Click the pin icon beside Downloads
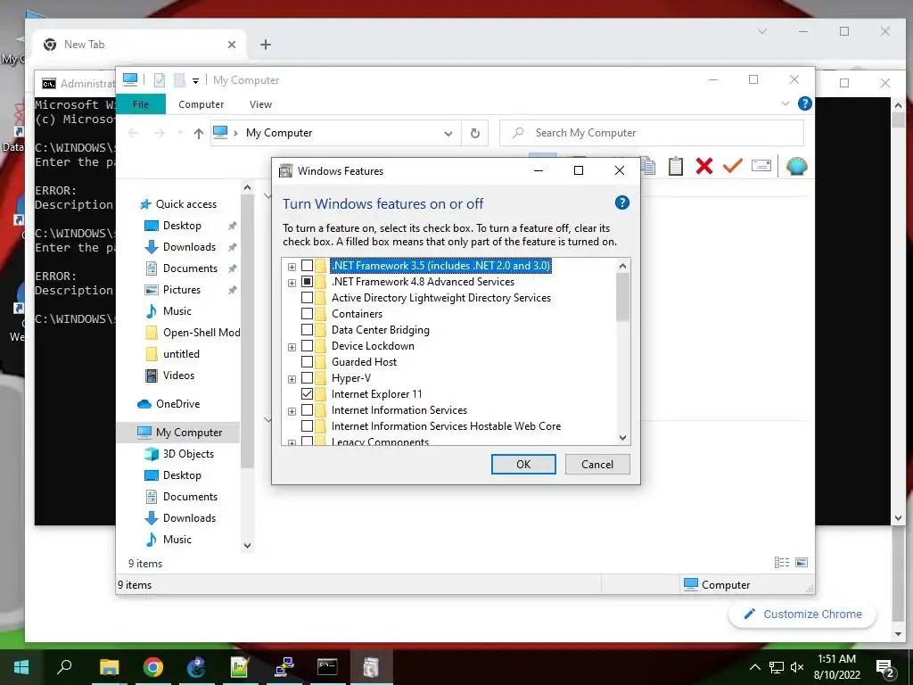The image size is (913, 685). click(x=233, y=247)
